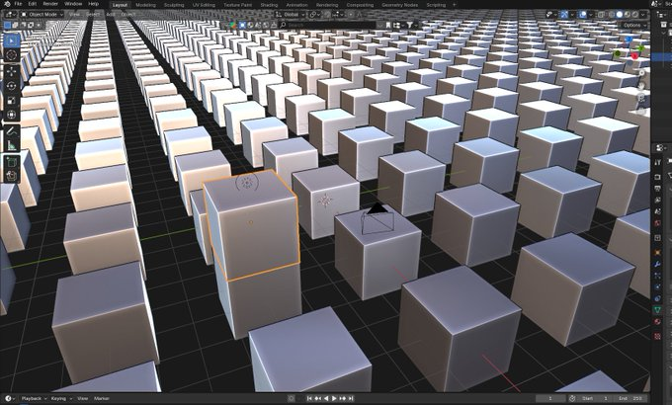Select the Annotate tool
The image size is (672, 405).
12,130
